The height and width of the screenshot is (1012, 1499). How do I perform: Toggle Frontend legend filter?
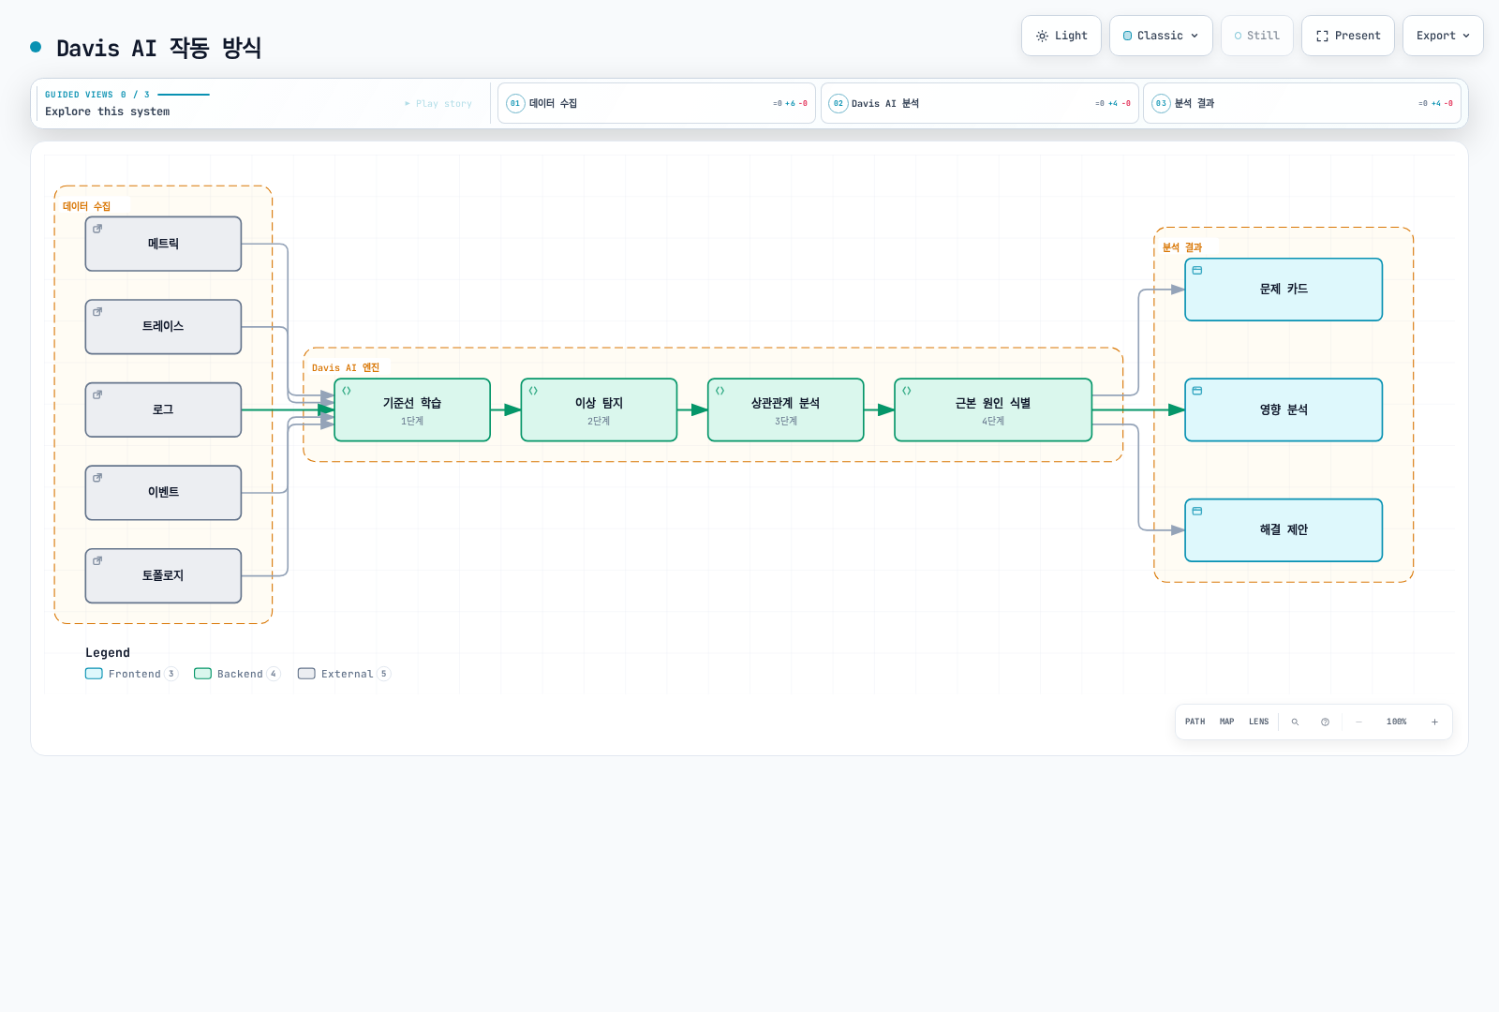pyautogui.click(x=131, y=674)
